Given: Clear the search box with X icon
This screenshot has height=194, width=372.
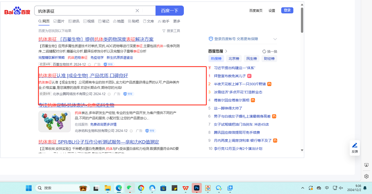Looking at the screenshot, I should [137, 11].
